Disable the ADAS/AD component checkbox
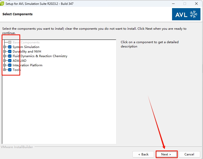Image resolution: width=203 pixels, height=159 pixels. click(10, 61)
